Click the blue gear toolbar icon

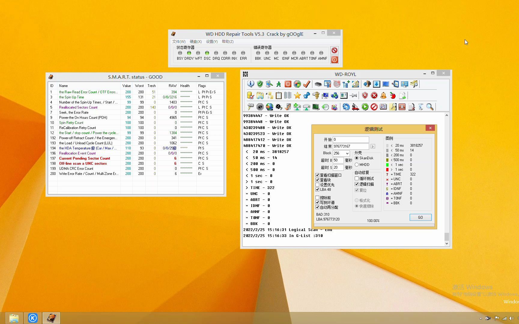[346, 107]
